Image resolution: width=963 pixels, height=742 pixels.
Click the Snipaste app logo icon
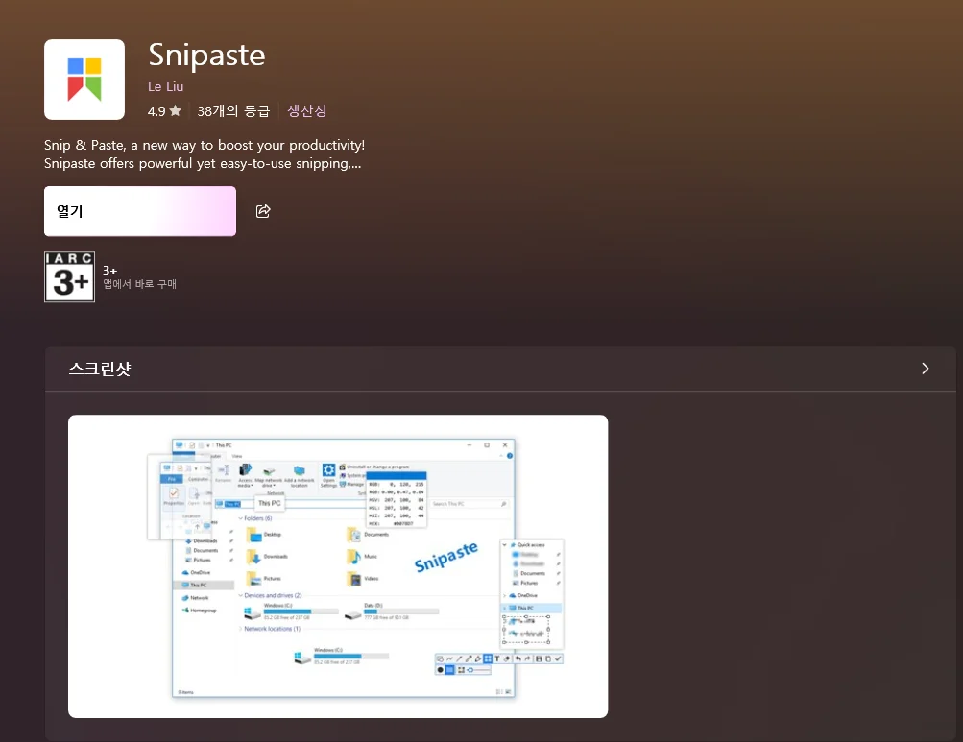pos(84,80)
